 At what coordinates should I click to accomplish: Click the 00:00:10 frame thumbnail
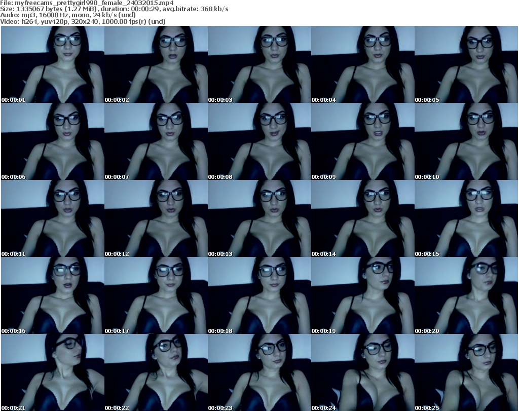(466, 141)
